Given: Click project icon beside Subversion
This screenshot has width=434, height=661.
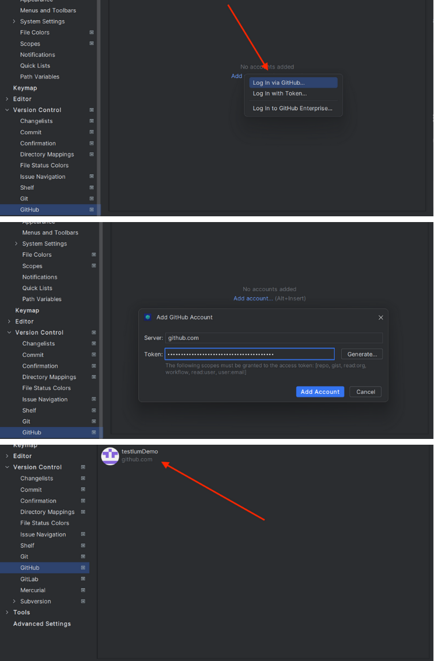Looking at the screenshot, I should point(83,601).
